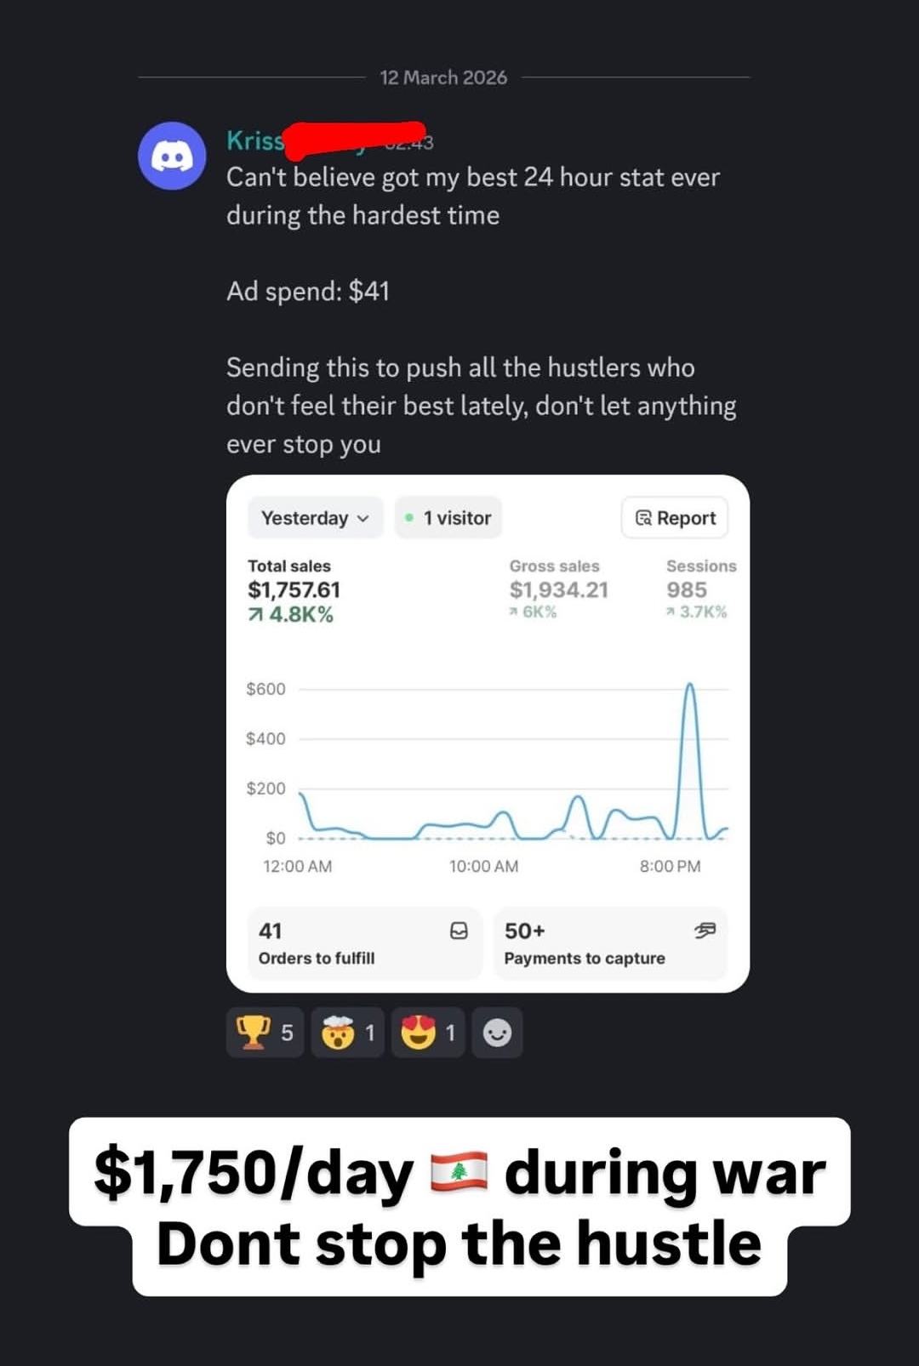
Task: Select the Gross sales metric
Action: tap(558, 589)
